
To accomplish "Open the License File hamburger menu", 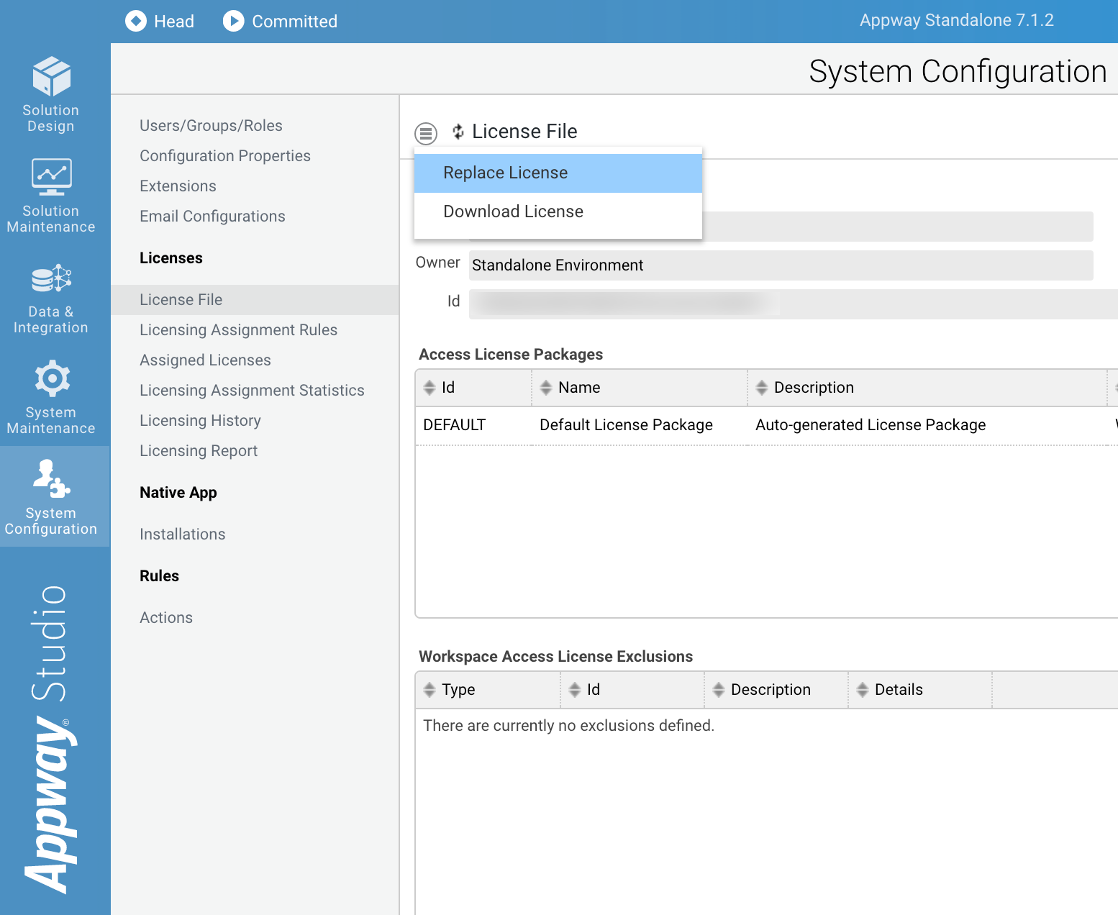I will pyautogui.click(x=425, y=133).
